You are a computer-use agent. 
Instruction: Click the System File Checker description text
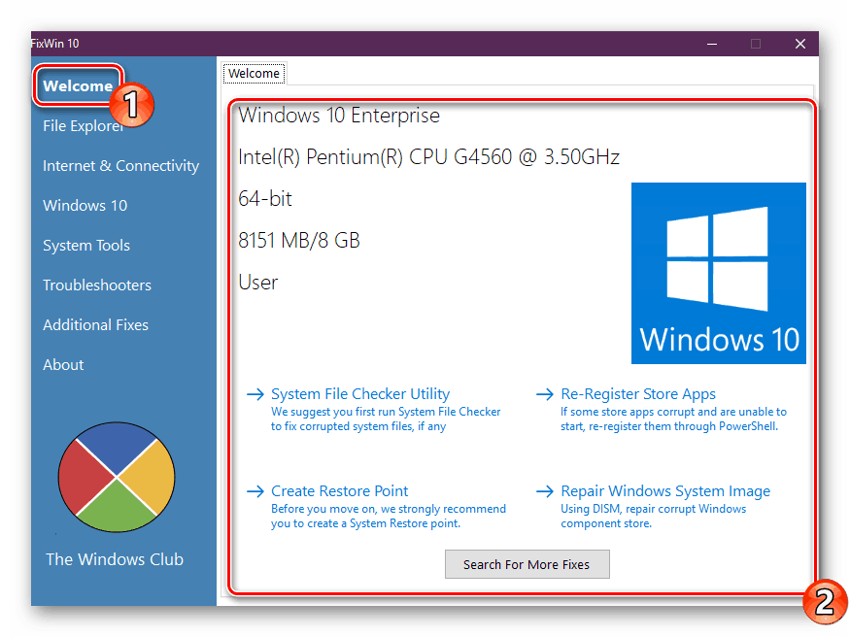[386, 419]
